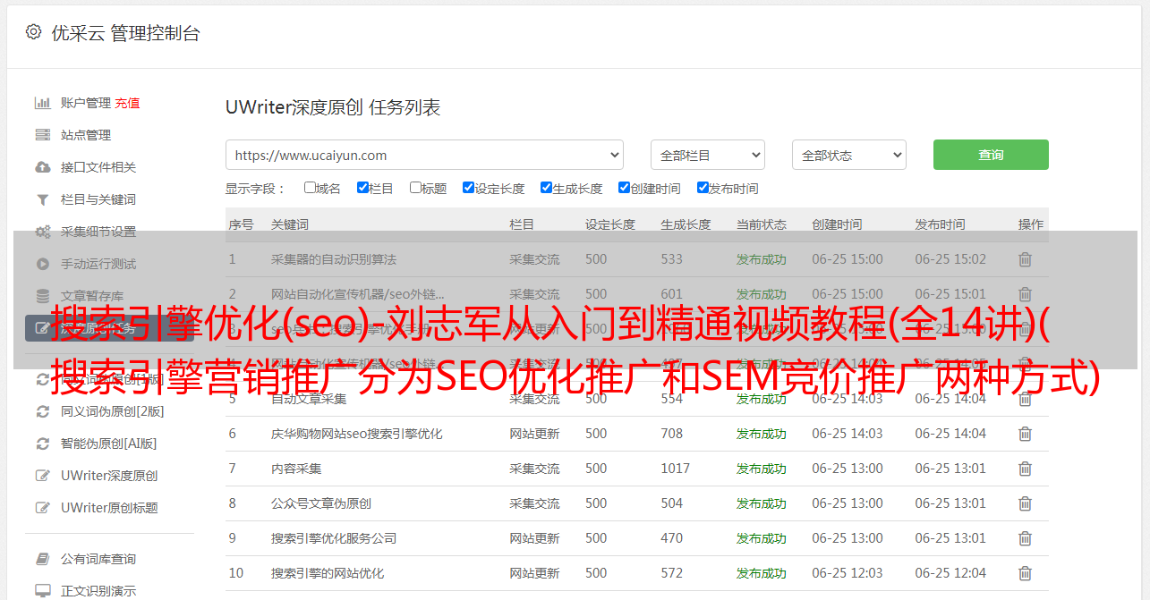Image resolution: width=1150 pixels, height=600 pixels.
Task: Click the gear icon beside 优采云 管理控制台
Action: click(33, 32)
